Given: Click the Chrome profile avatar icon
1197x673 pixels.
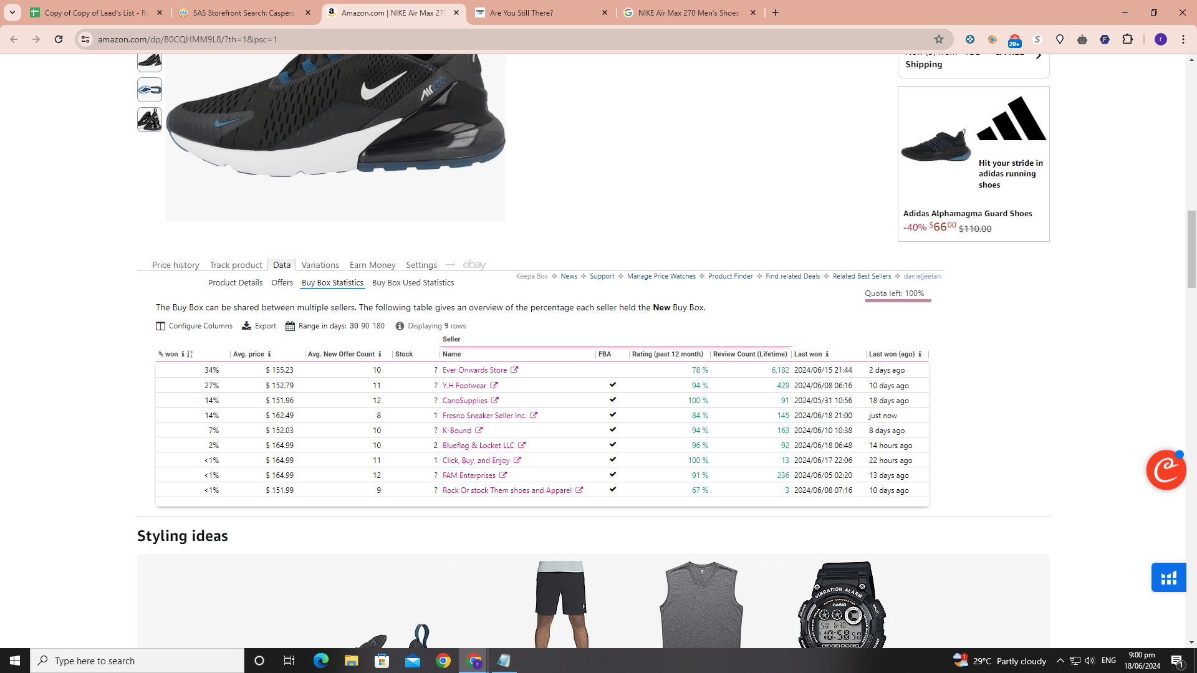Looking at the screenshot, I should click(1161, 39).
